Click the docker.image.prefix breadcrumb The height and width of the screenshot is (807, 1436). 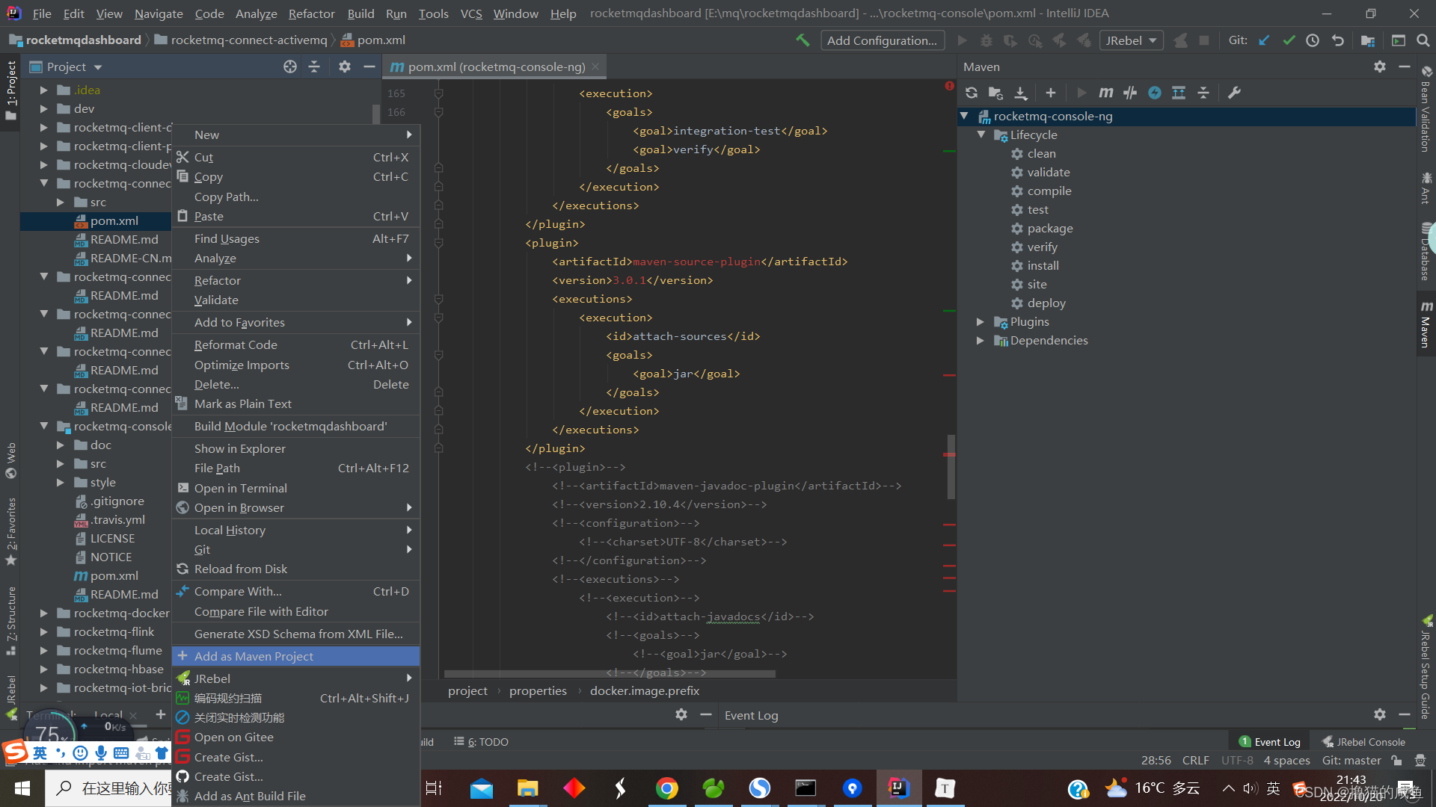(645, 690)
